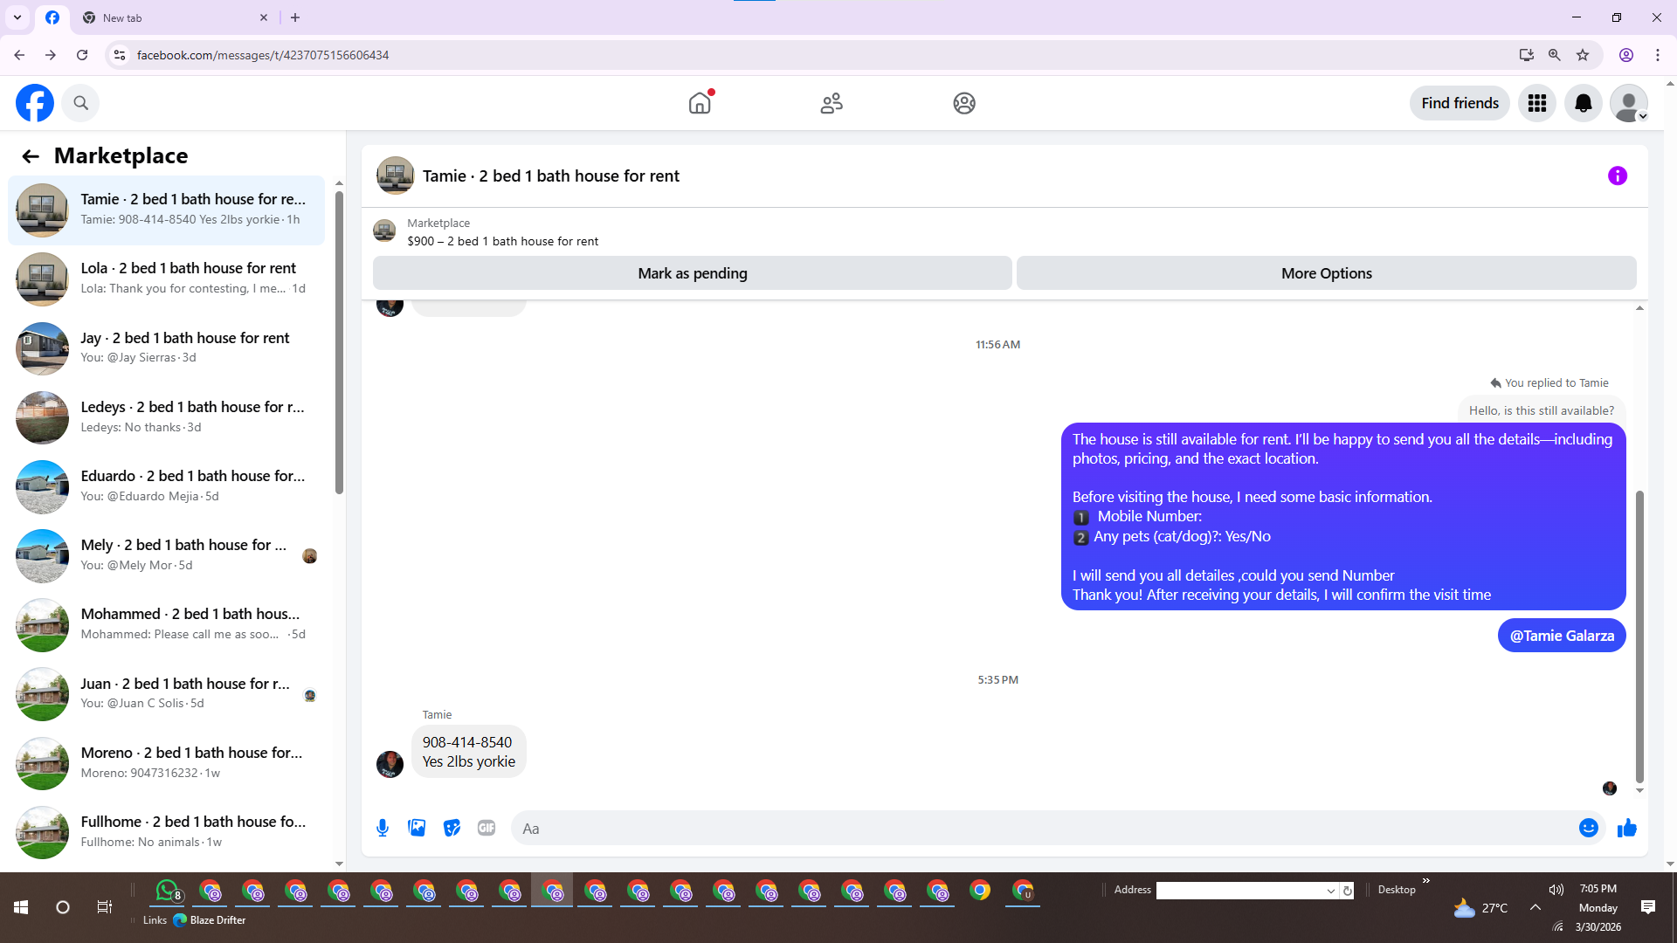Image resolution: width=1677 pixels, height=943 pixels.
Task: Open the tab search dropdown arrow
Action: click(17, 17)
